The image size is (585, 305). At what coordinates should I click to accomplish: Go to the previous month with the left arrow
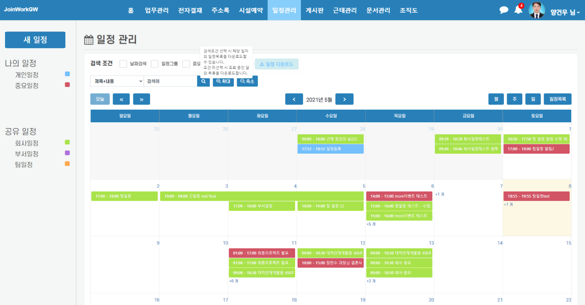(x=294, y=99)
